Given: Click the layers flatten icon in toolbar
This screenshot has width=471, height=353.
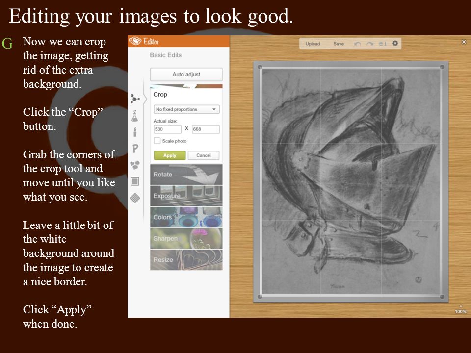Looking at the screenshot, I should pyautogui.click(x=382, y=44).
